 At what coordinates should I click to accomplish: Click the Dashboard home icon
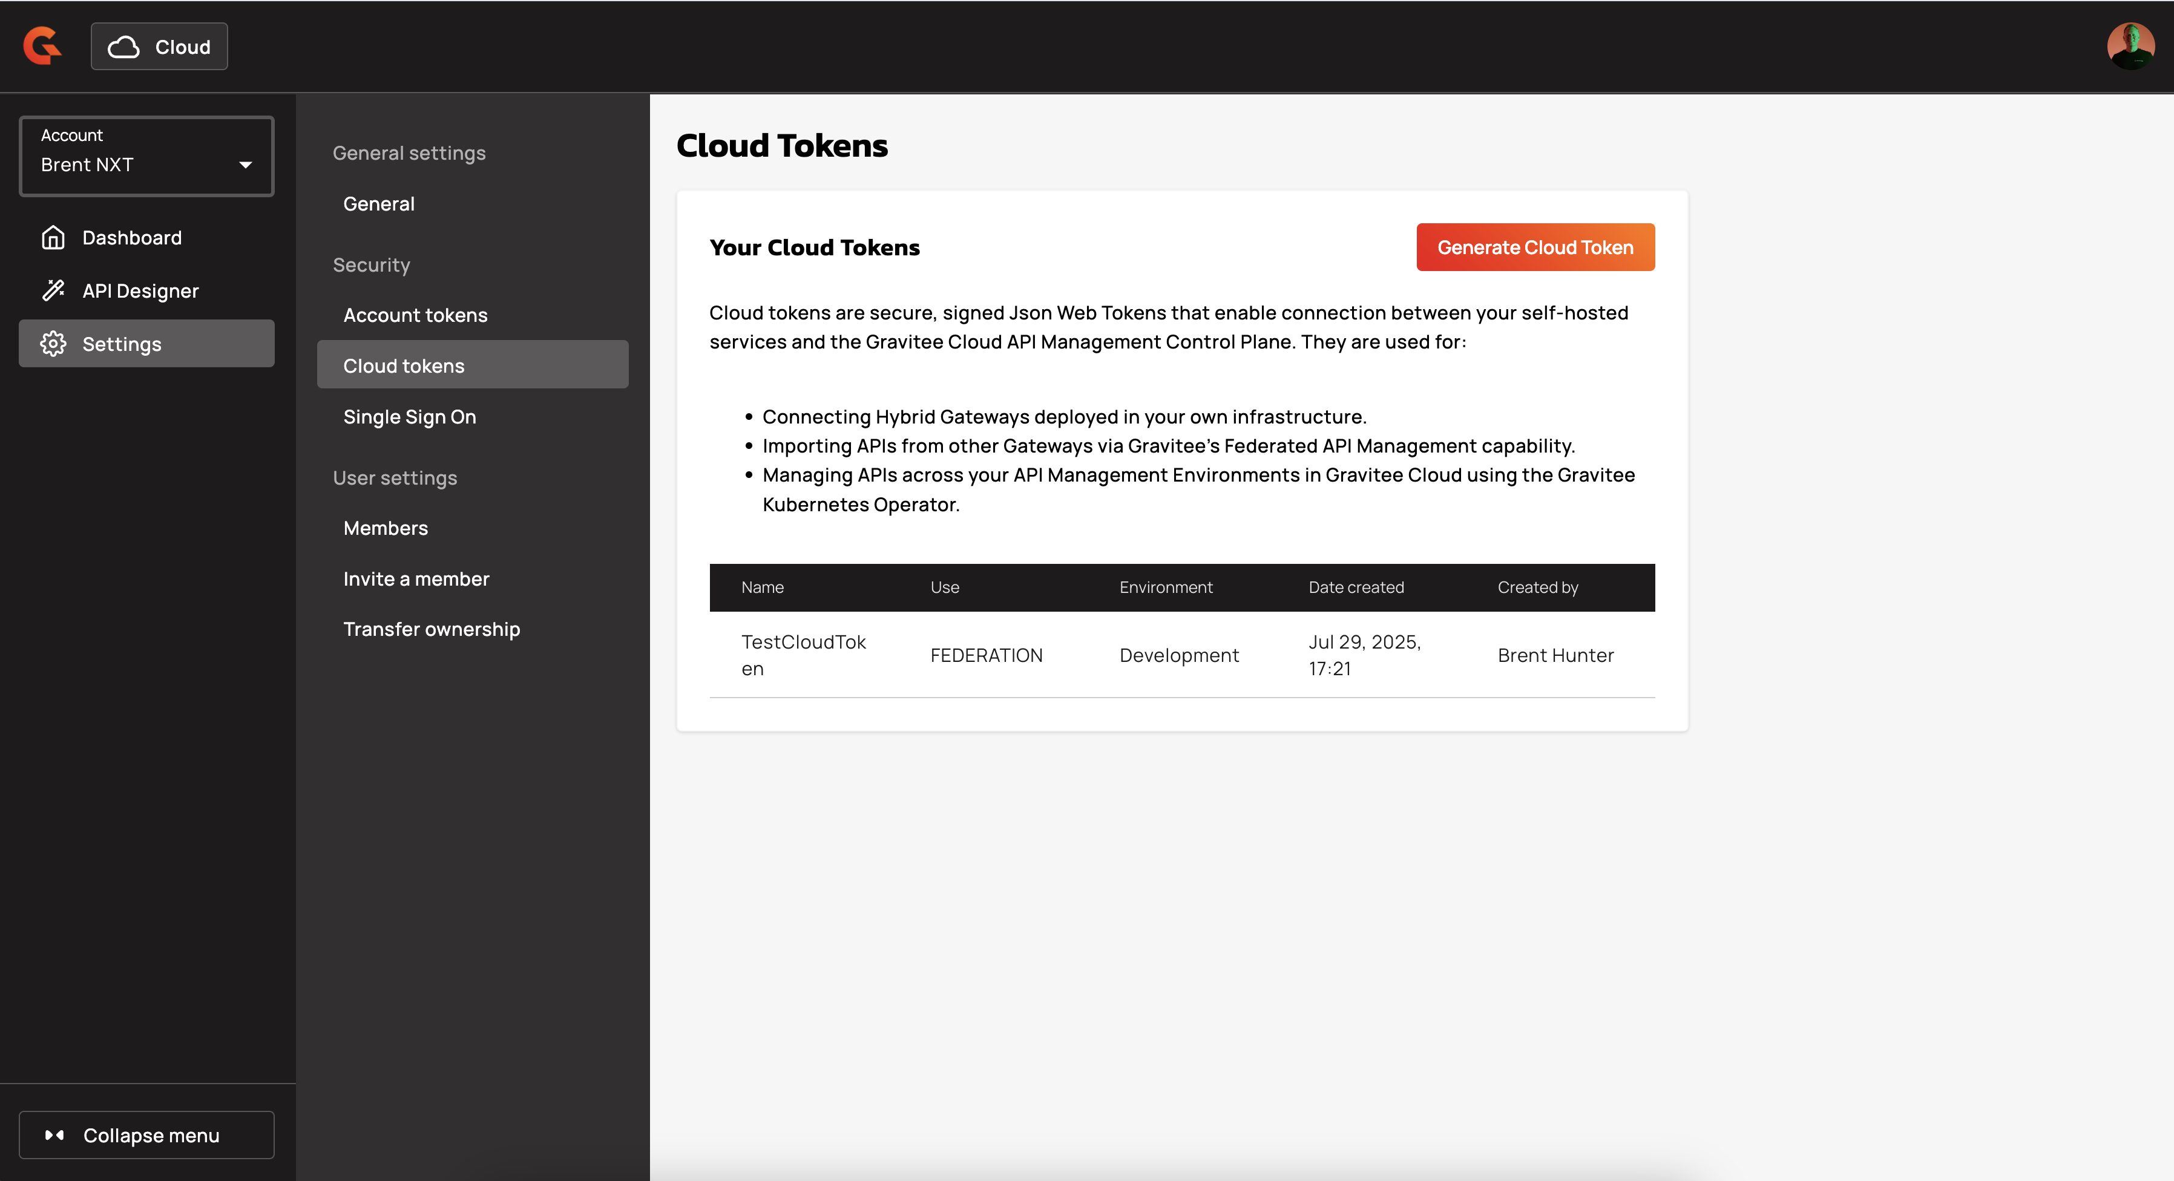click(53, 238)
